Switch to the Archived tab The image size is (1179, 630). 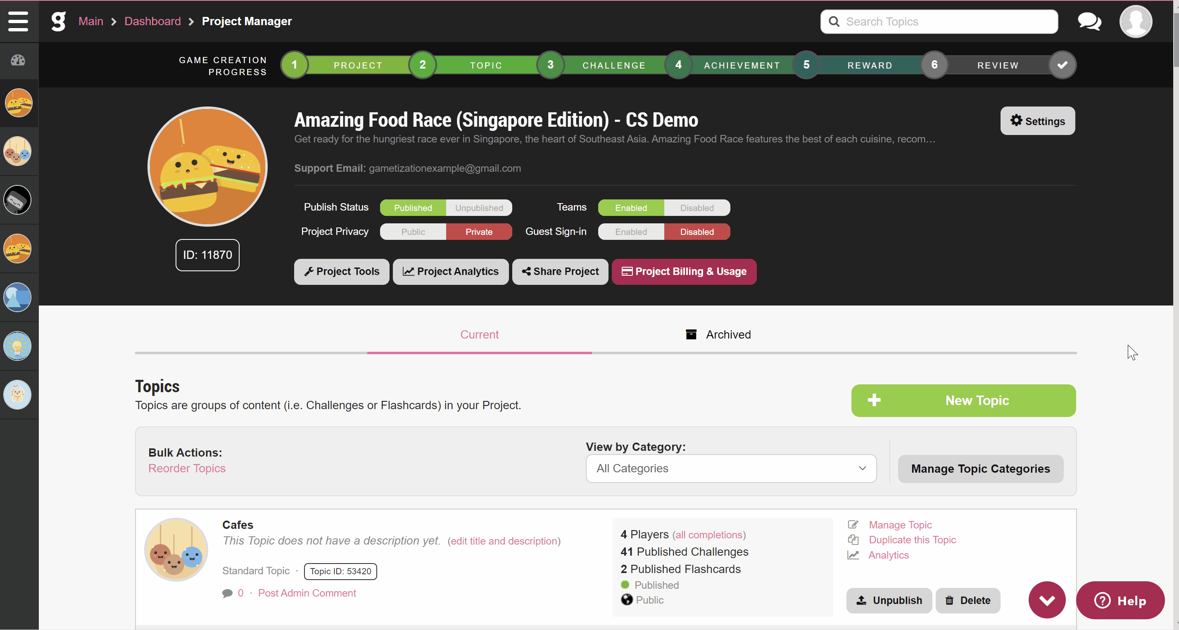[x=718, y=334]
